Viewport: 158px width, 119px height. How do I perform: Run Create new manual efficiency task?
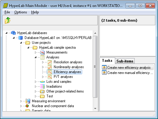[x=128, y=73]
